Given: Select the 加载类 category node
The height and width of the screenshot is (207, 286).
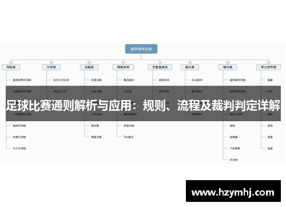Looking at the screenshot, I should tap(89, 67).
